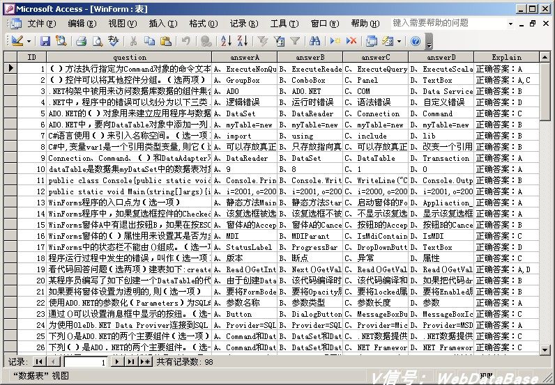Viewport: 555px width, 385px height.
Task: Print the datasheet using printer icon
Action: pos(81,41)
